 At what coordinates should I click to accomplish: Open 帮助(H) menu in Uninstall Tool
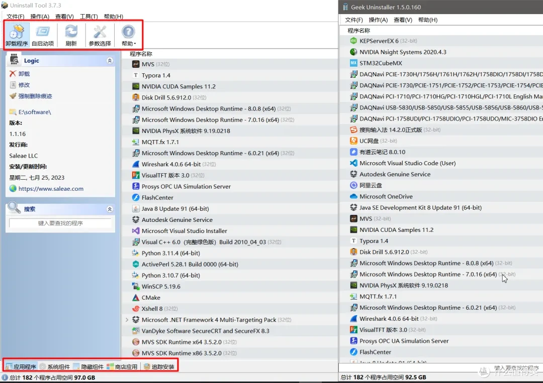point(113,16)
